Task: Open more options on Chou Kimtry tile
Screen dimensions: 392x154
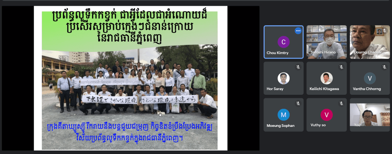Action: pyautogui.click(x=298, y=31)
